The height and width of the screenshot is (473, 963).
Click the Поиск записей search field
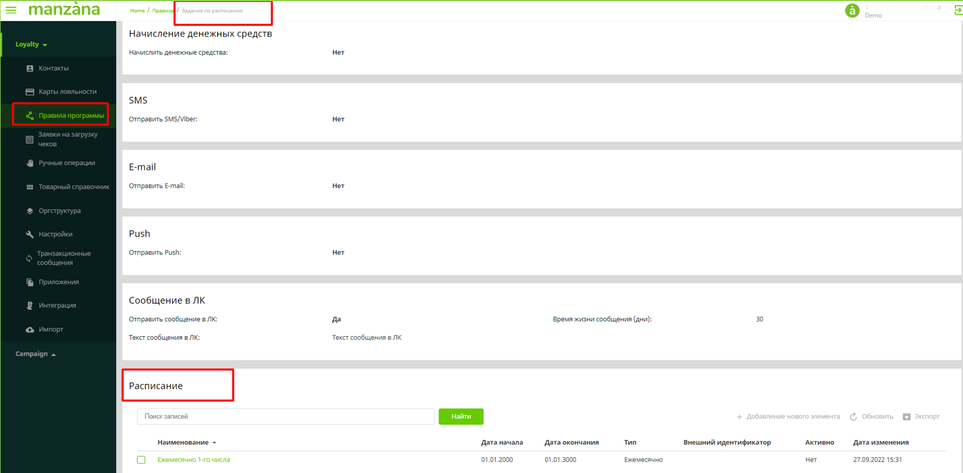(x=286, y=416)
